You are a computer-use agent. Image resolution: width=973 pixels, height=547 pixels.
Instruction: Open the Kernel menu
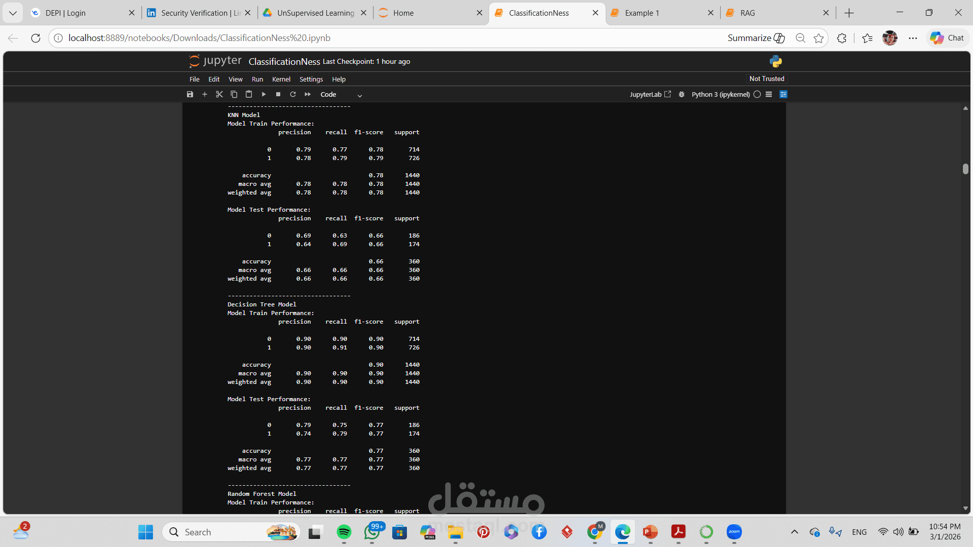(281, 79)
